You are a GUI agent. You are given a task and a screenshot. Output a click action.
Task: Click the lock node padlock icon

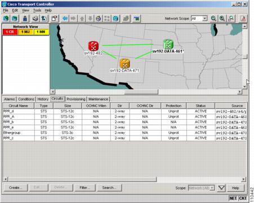coord(25,19)
